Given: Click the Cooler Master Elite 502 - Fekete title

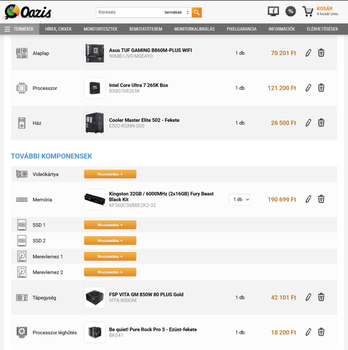Looking at the screenshot, I should pyautogui.click(x=144, y=120).
